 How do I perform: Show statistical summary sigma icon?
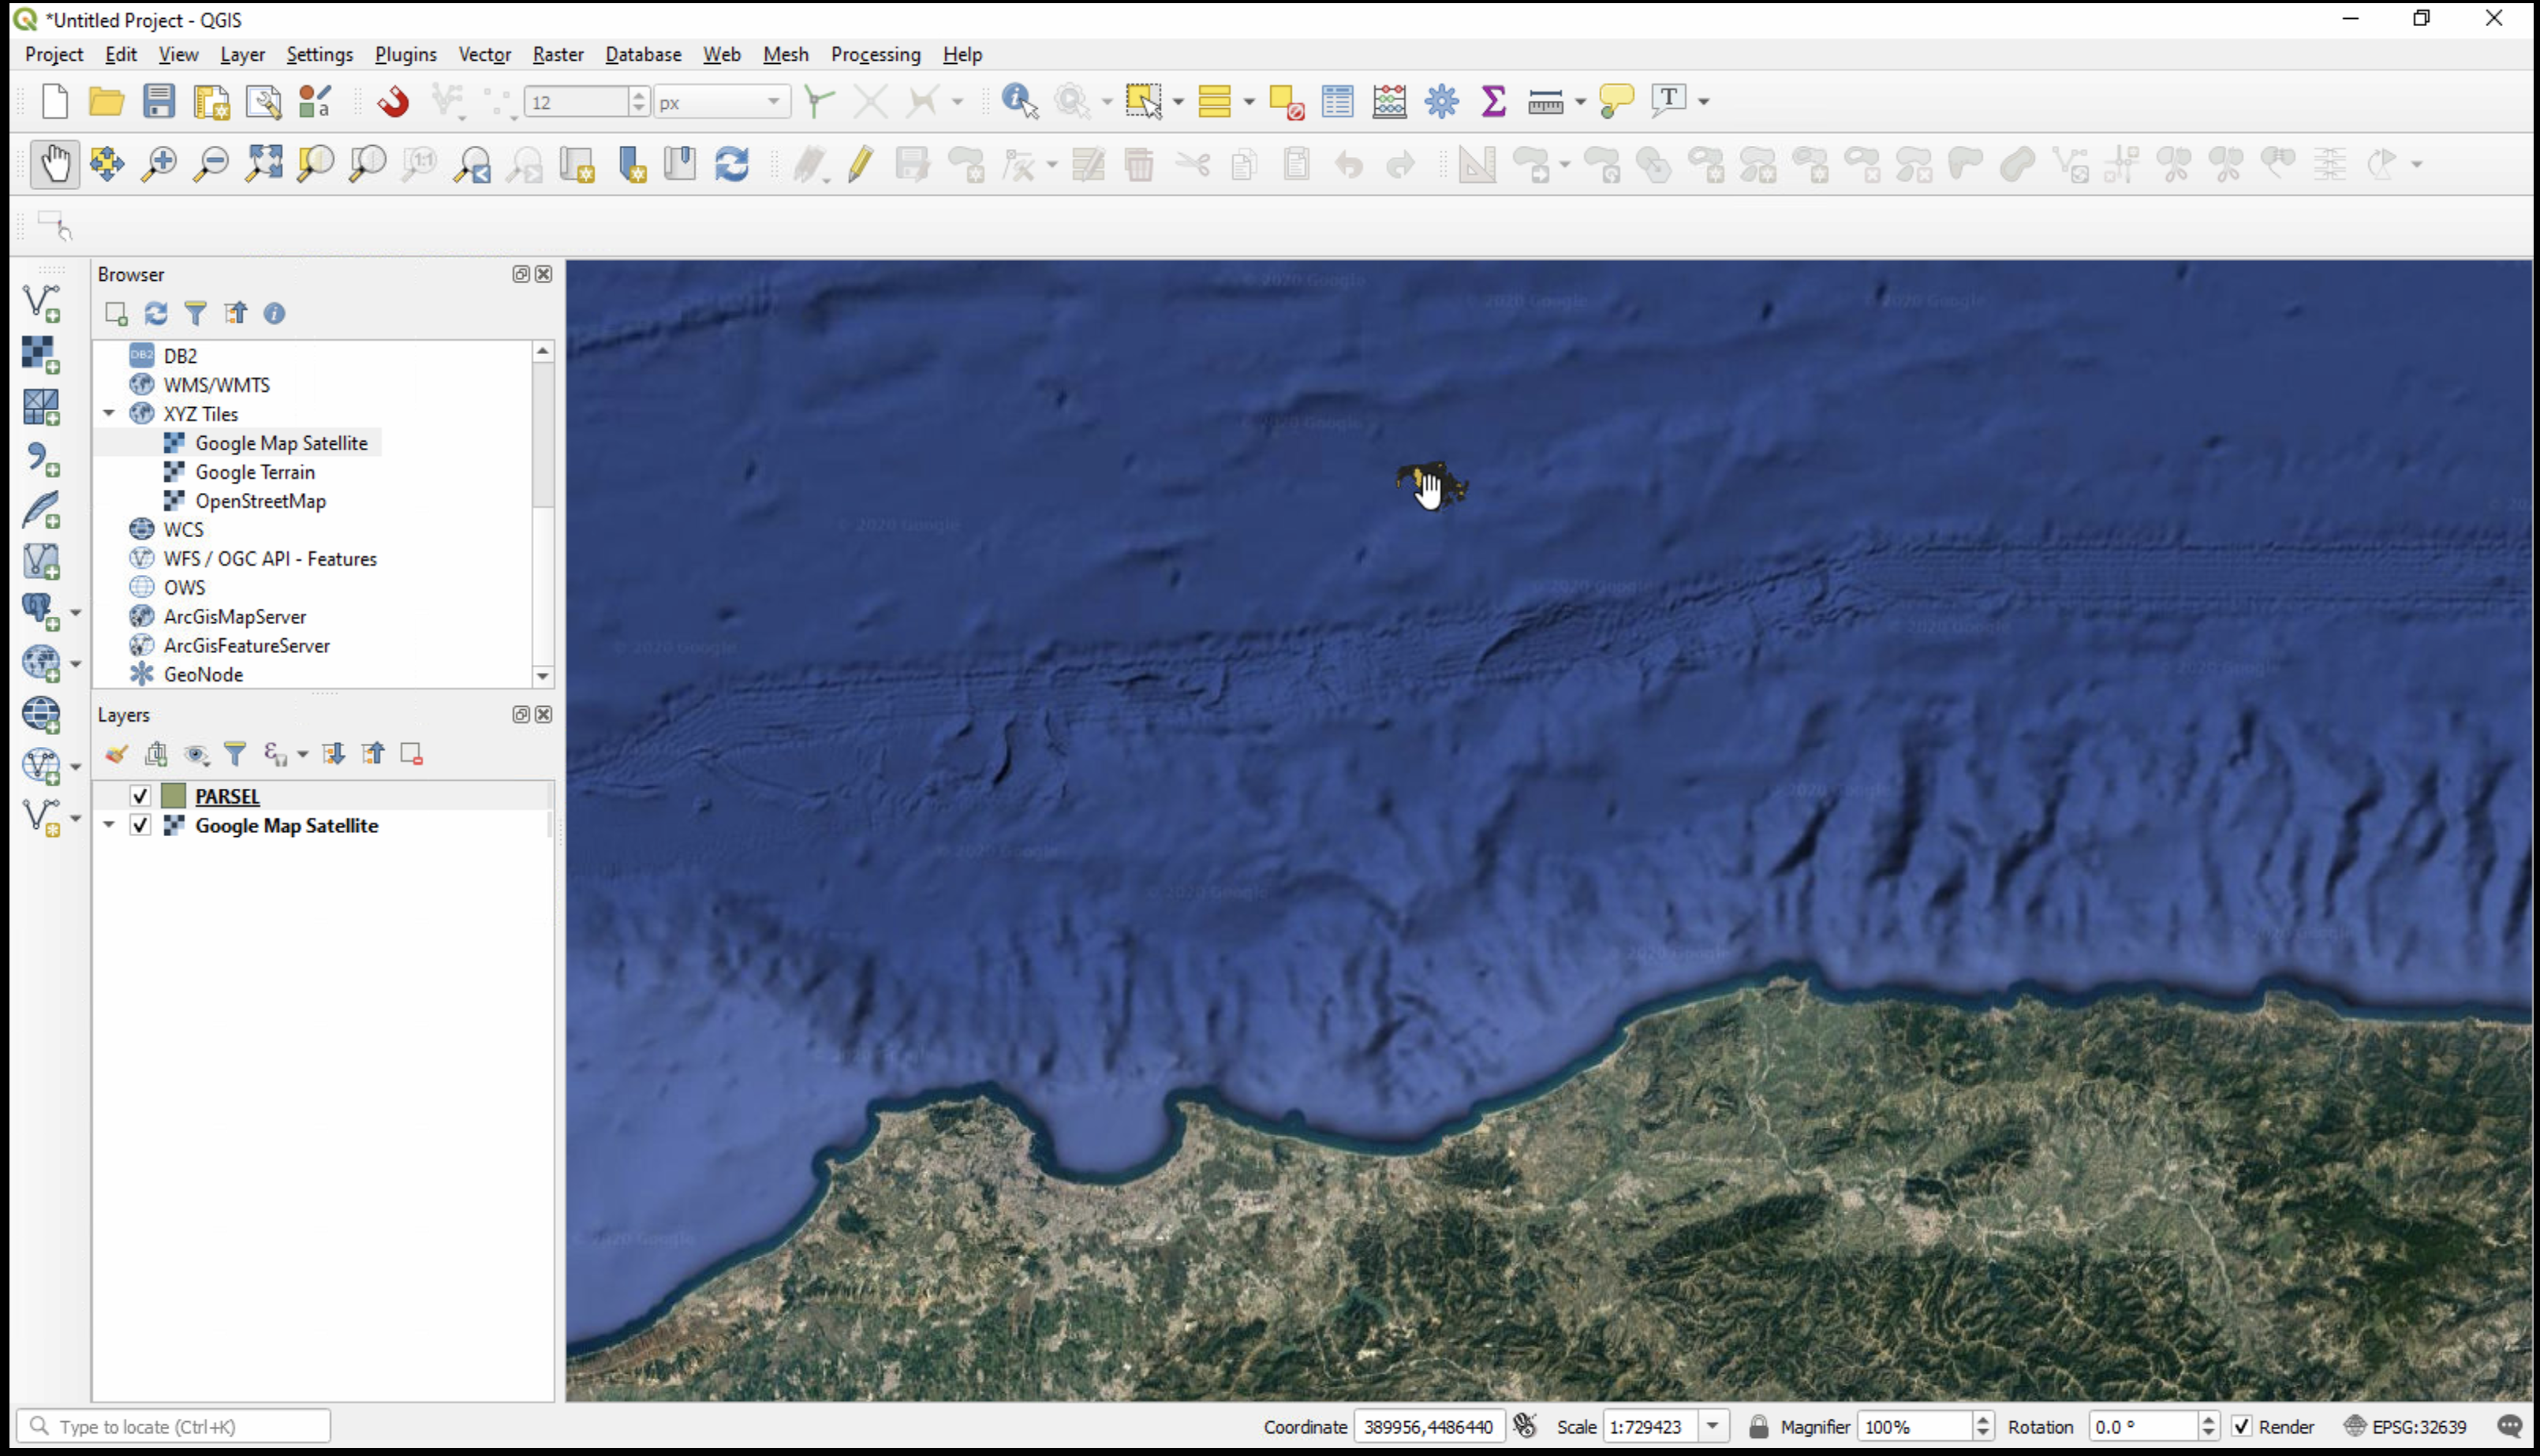click(1493, 101)
